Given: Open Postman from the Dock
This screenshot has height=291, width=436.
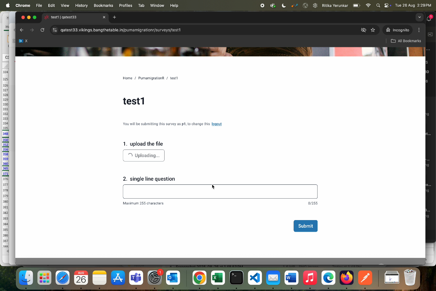Looking at the screenshot, I should tap(365, 278).
